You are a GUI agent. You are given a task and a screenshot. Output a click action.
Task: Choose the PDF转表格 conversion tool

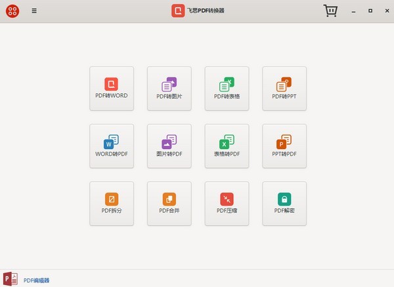click(x=227, y=88)
